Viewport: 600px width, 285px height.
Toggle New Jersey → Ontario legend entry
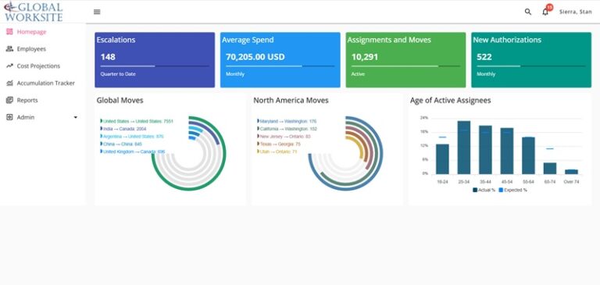[284, 137]
